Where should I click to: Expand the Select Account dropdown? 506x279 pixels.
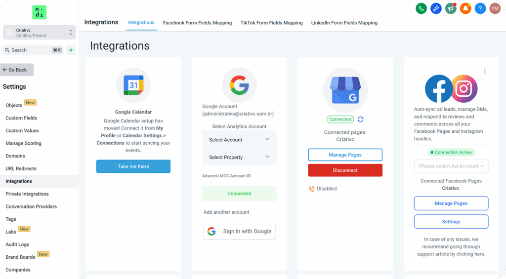pos(239,140)
